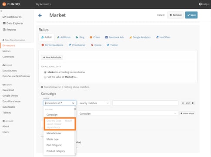This screenshot has width=211, height=157.
Task: Open the Campaign value dropdown
Action: 128,113
